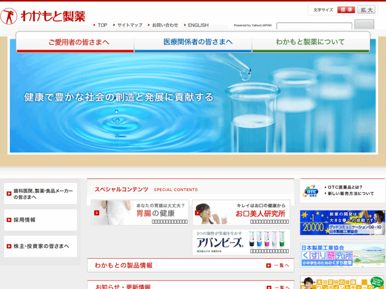
Task: Open the TOP link
Action: (x=102, y=25)
